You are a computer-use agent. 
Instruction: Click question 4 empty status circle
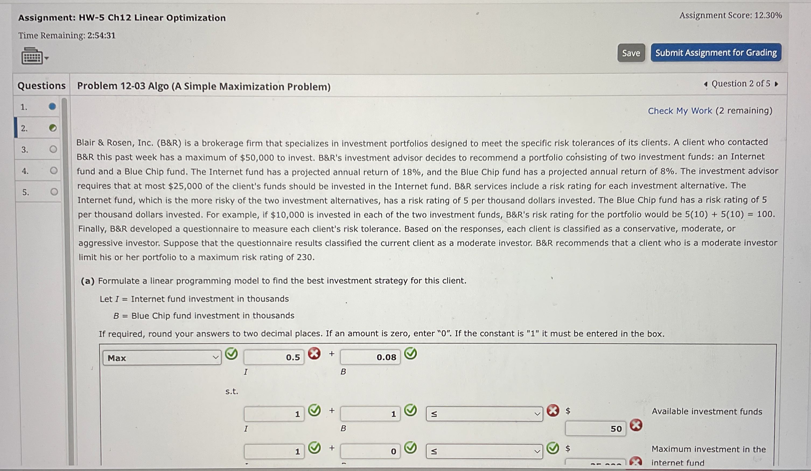tap(54, 170)
